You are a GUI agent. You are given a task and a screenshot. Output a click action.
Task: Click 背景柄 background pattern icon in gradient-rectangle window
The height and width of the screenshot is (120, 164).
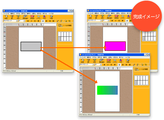[109, 61]
